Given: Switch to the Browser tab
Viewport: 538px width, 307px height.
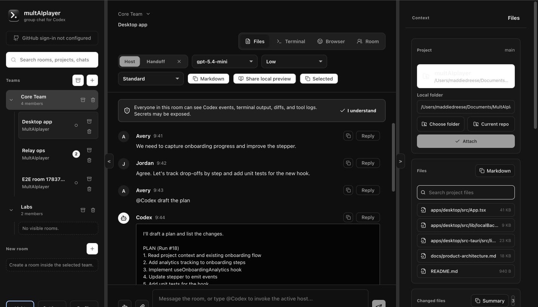Looking at the screenshot, I should [x=331, y=41].
